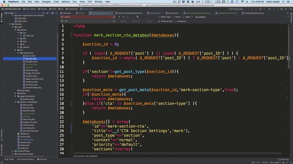Open the Terminal tool window

pos(42,159)
